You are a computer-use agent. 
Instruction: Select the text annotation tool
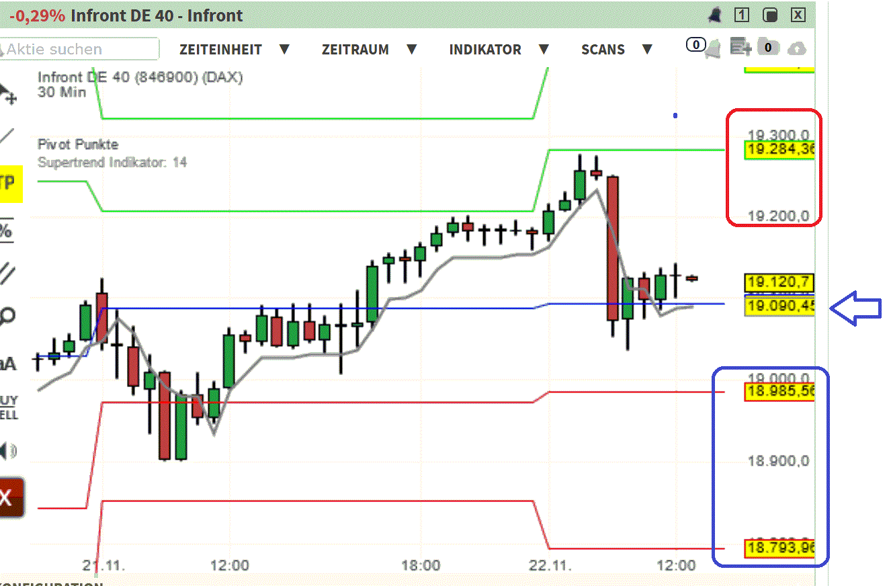click(7, 364)
